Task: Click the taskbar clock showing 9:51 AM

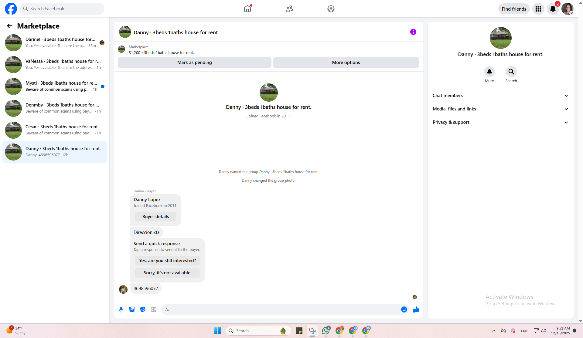Action: [x=561, y=331]
